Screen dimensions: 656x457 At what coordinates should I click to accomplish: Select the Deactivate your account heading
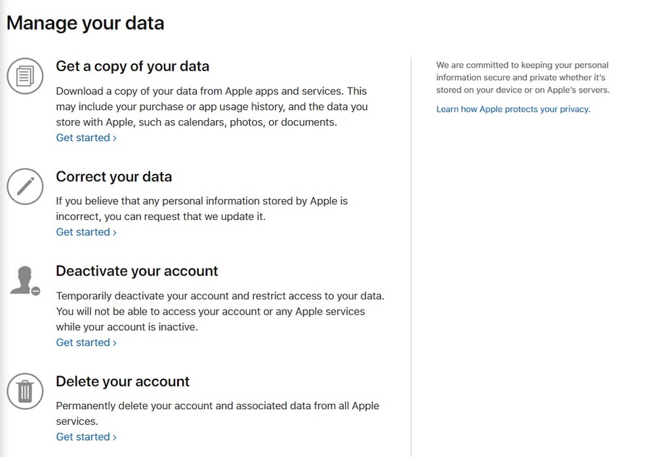pyautogui.click(x=137, y=271)
